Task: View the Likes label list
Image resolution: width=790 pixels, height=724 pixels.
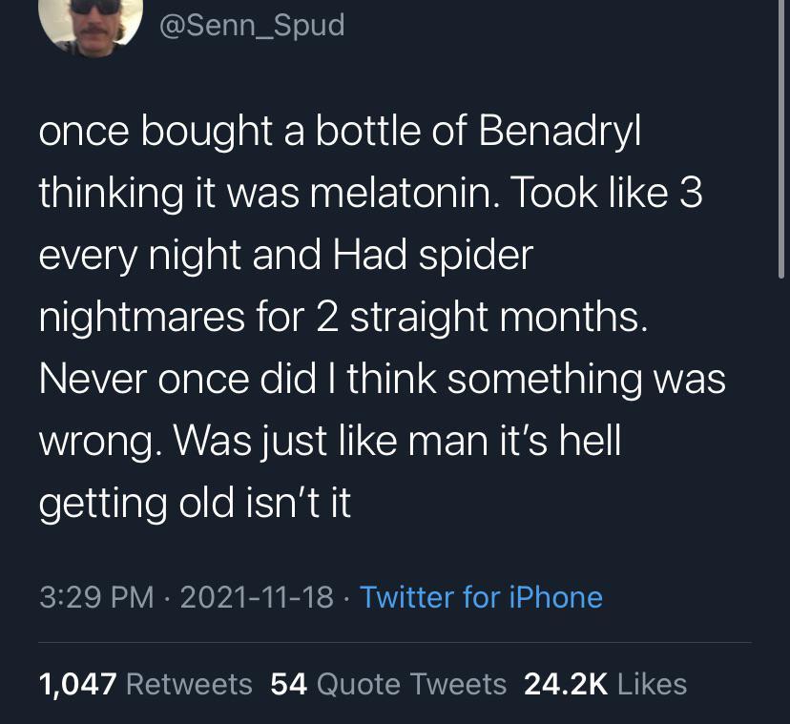Action: 652,684
